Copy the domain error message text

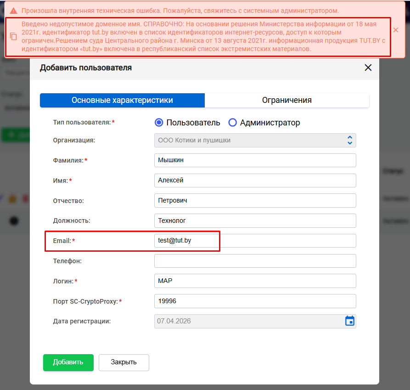coord(14,36)
